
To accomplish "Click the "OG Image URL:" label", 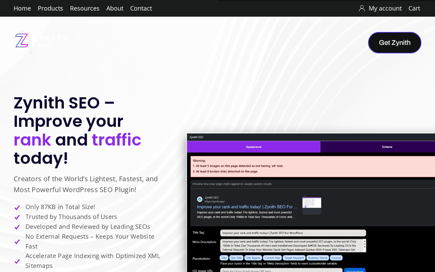I will [x=203, y=271].
